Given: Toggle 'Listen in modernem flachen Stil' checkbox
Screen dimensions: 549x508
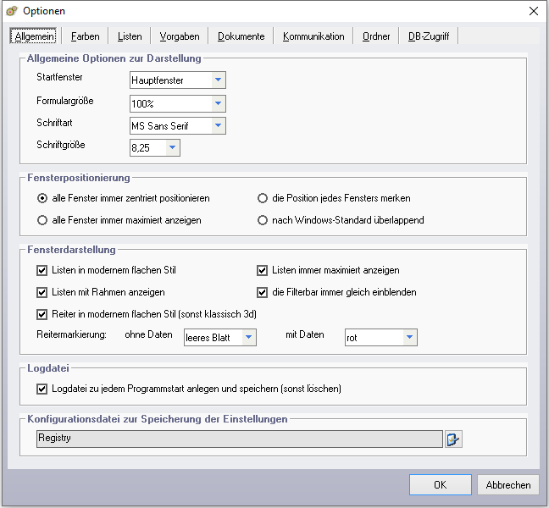Looking at the screenshot, I should pos(42,271).
